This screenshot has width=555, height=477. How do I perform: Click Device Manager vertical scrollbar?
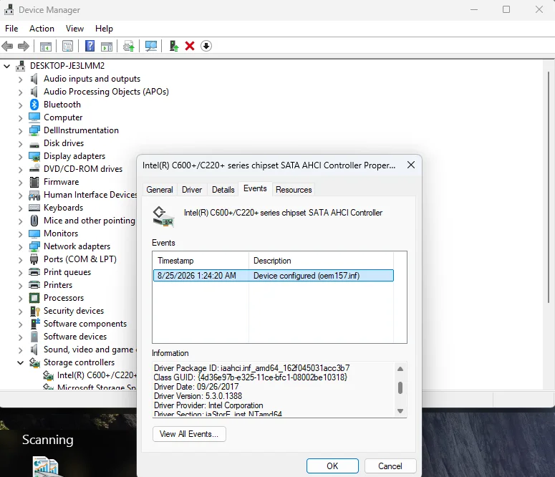(549, 187)
